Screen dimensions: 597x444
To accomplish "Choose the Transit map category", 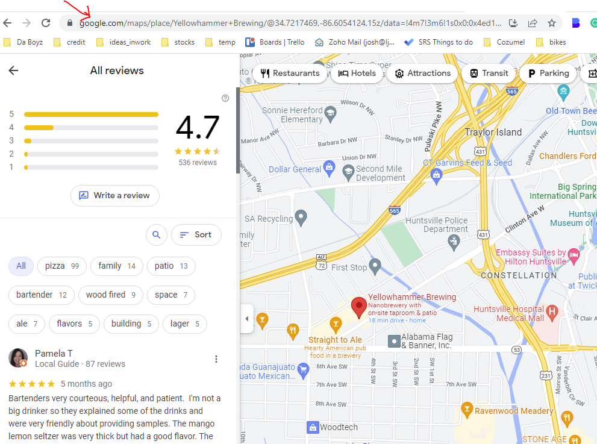I will click(489, 73).
